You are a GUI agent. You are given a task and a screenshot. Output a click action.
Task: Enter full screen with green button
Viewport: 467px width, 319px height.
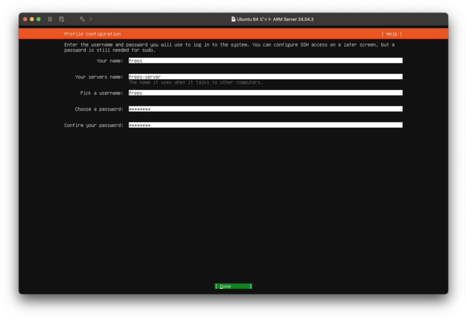coord(39,19)
